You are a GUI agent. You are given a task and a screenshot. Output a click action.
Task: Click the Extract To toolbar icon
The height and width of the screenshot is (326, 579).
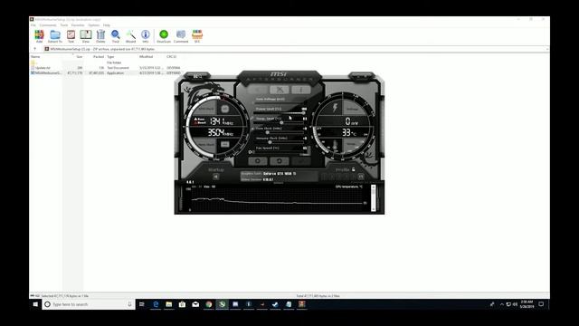click(55, 36)
